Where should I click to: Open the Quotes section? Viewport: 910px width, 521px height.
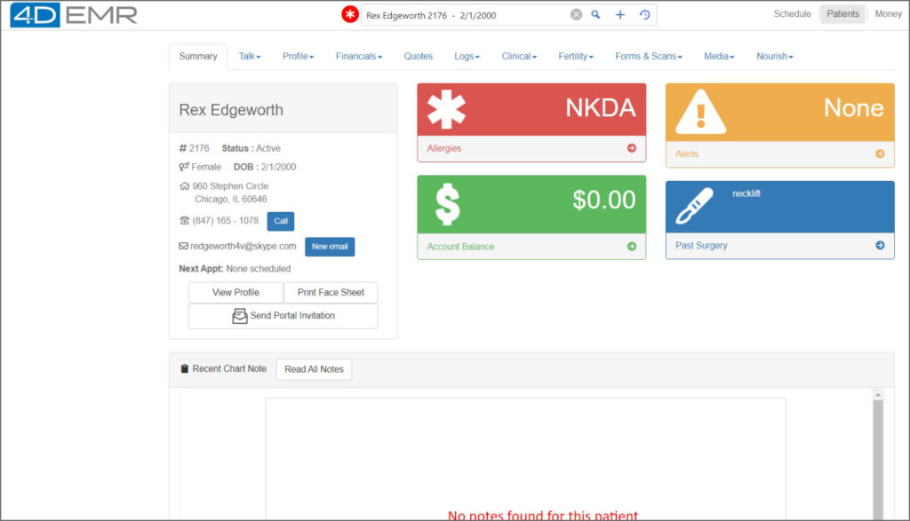click(x=418, y=56)
